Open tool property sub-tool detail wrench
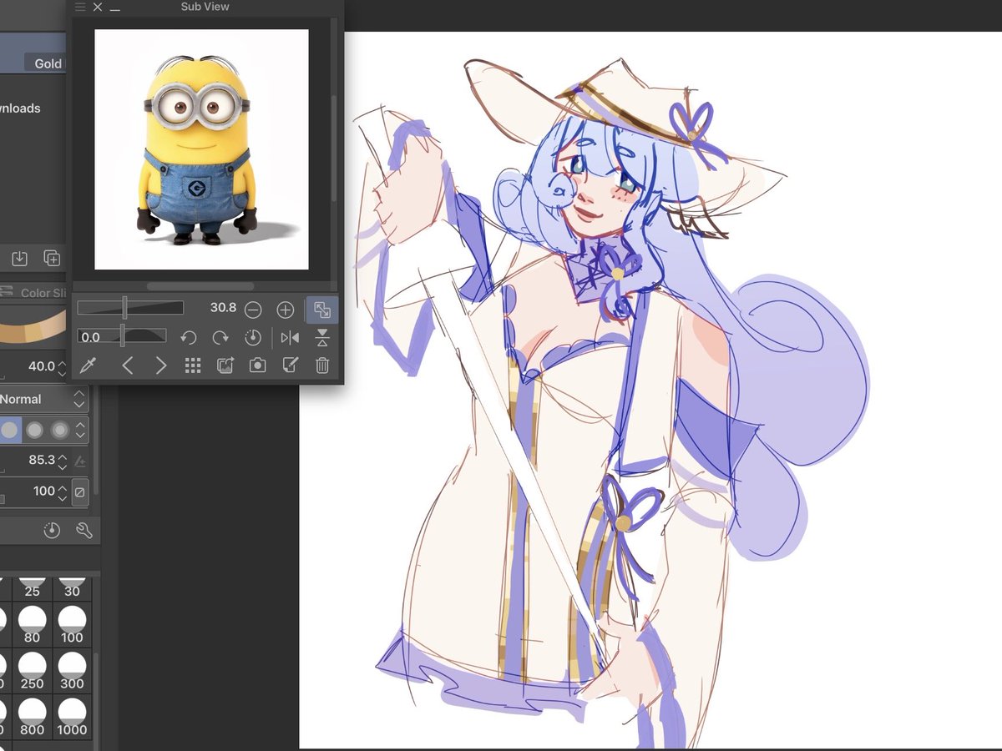The image size is (1002, 751). 83,531
